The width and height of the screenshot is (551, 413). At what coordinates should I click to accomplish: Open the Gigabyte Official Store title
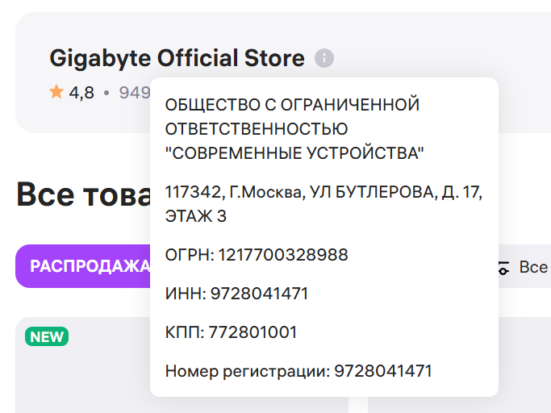[x=177, y=58]
